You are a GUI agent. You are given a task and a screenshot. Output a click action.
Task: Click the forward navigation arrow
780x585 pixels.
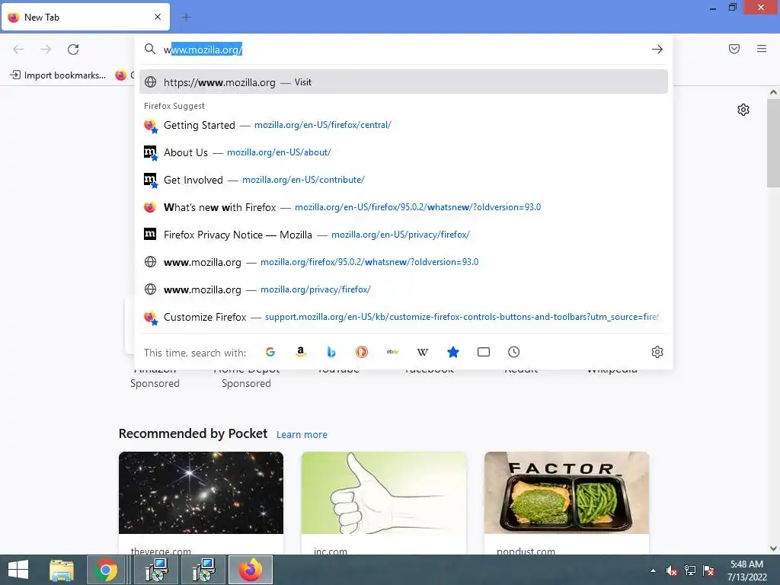point(46,50)
